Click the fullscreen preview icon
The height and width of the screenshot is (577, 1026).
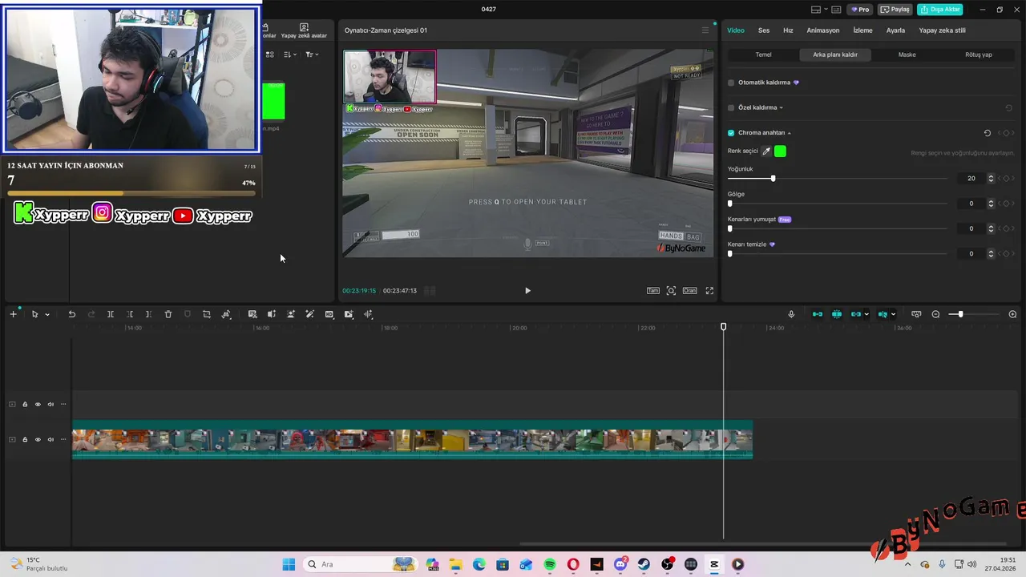coord(709,291)
